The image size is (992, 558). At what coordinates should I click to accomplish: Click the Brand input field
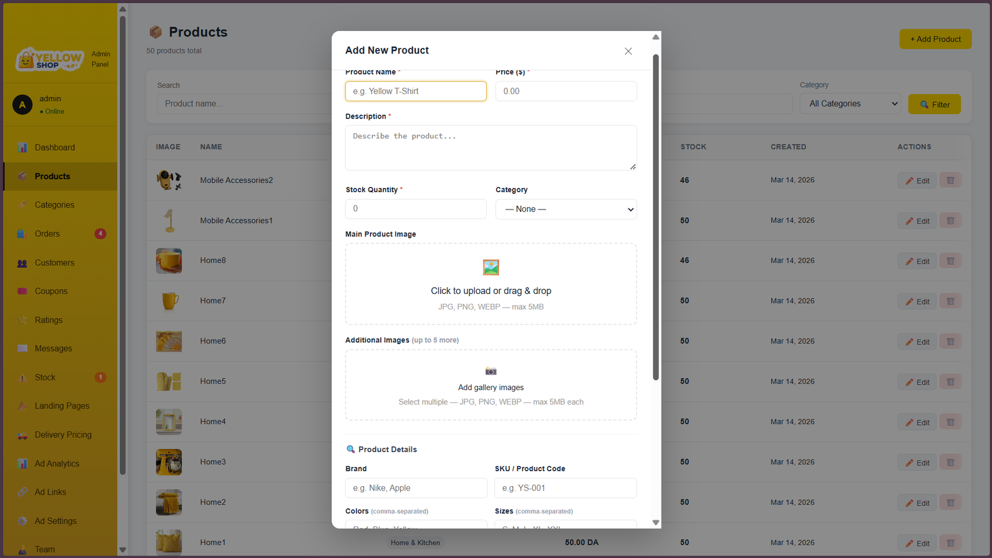[416, 488]
